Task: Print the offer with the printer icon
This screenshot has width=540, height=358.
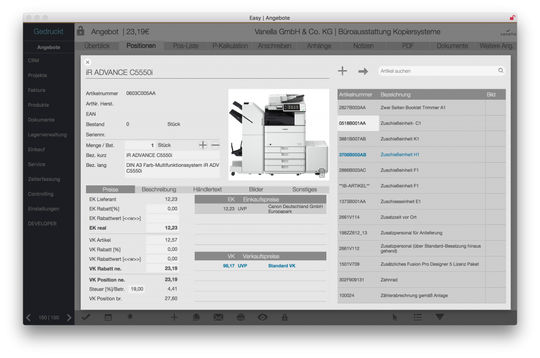Action: [x=240, y=317]
